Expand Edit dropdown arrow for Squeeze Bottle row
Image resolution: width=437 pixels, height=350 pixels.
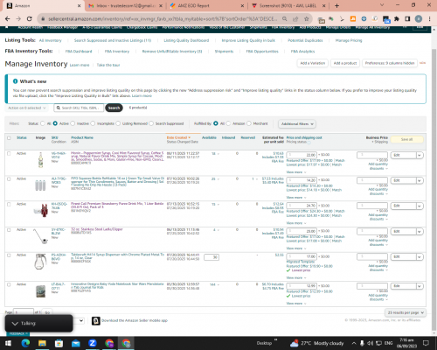[x=420, y=181]
